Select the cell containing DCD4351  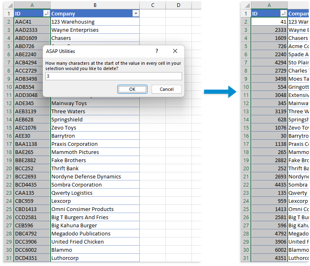(32, 258)
